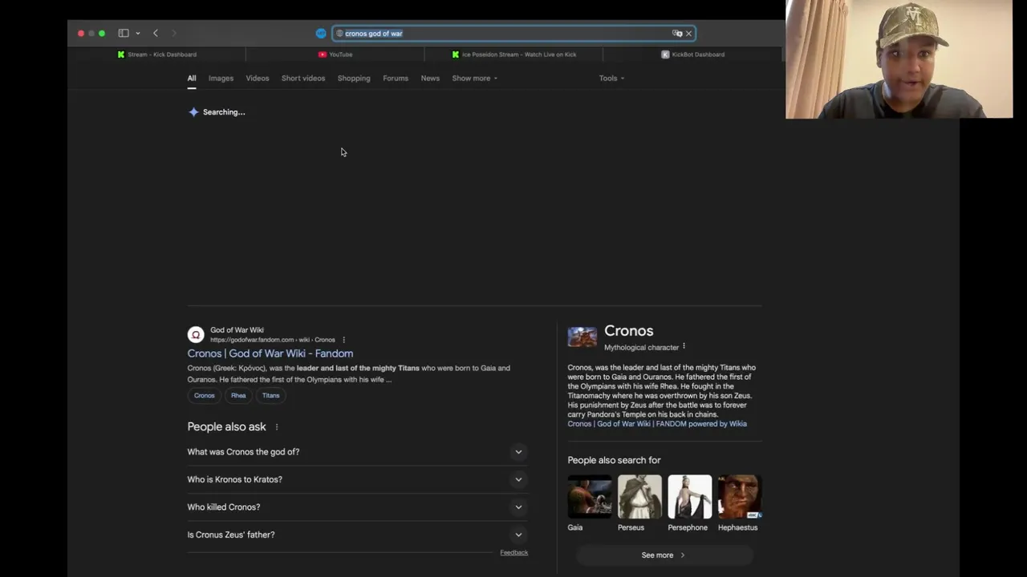Click the Rhea chip under the result
The image size is (1027, 577).
[238, 395]
